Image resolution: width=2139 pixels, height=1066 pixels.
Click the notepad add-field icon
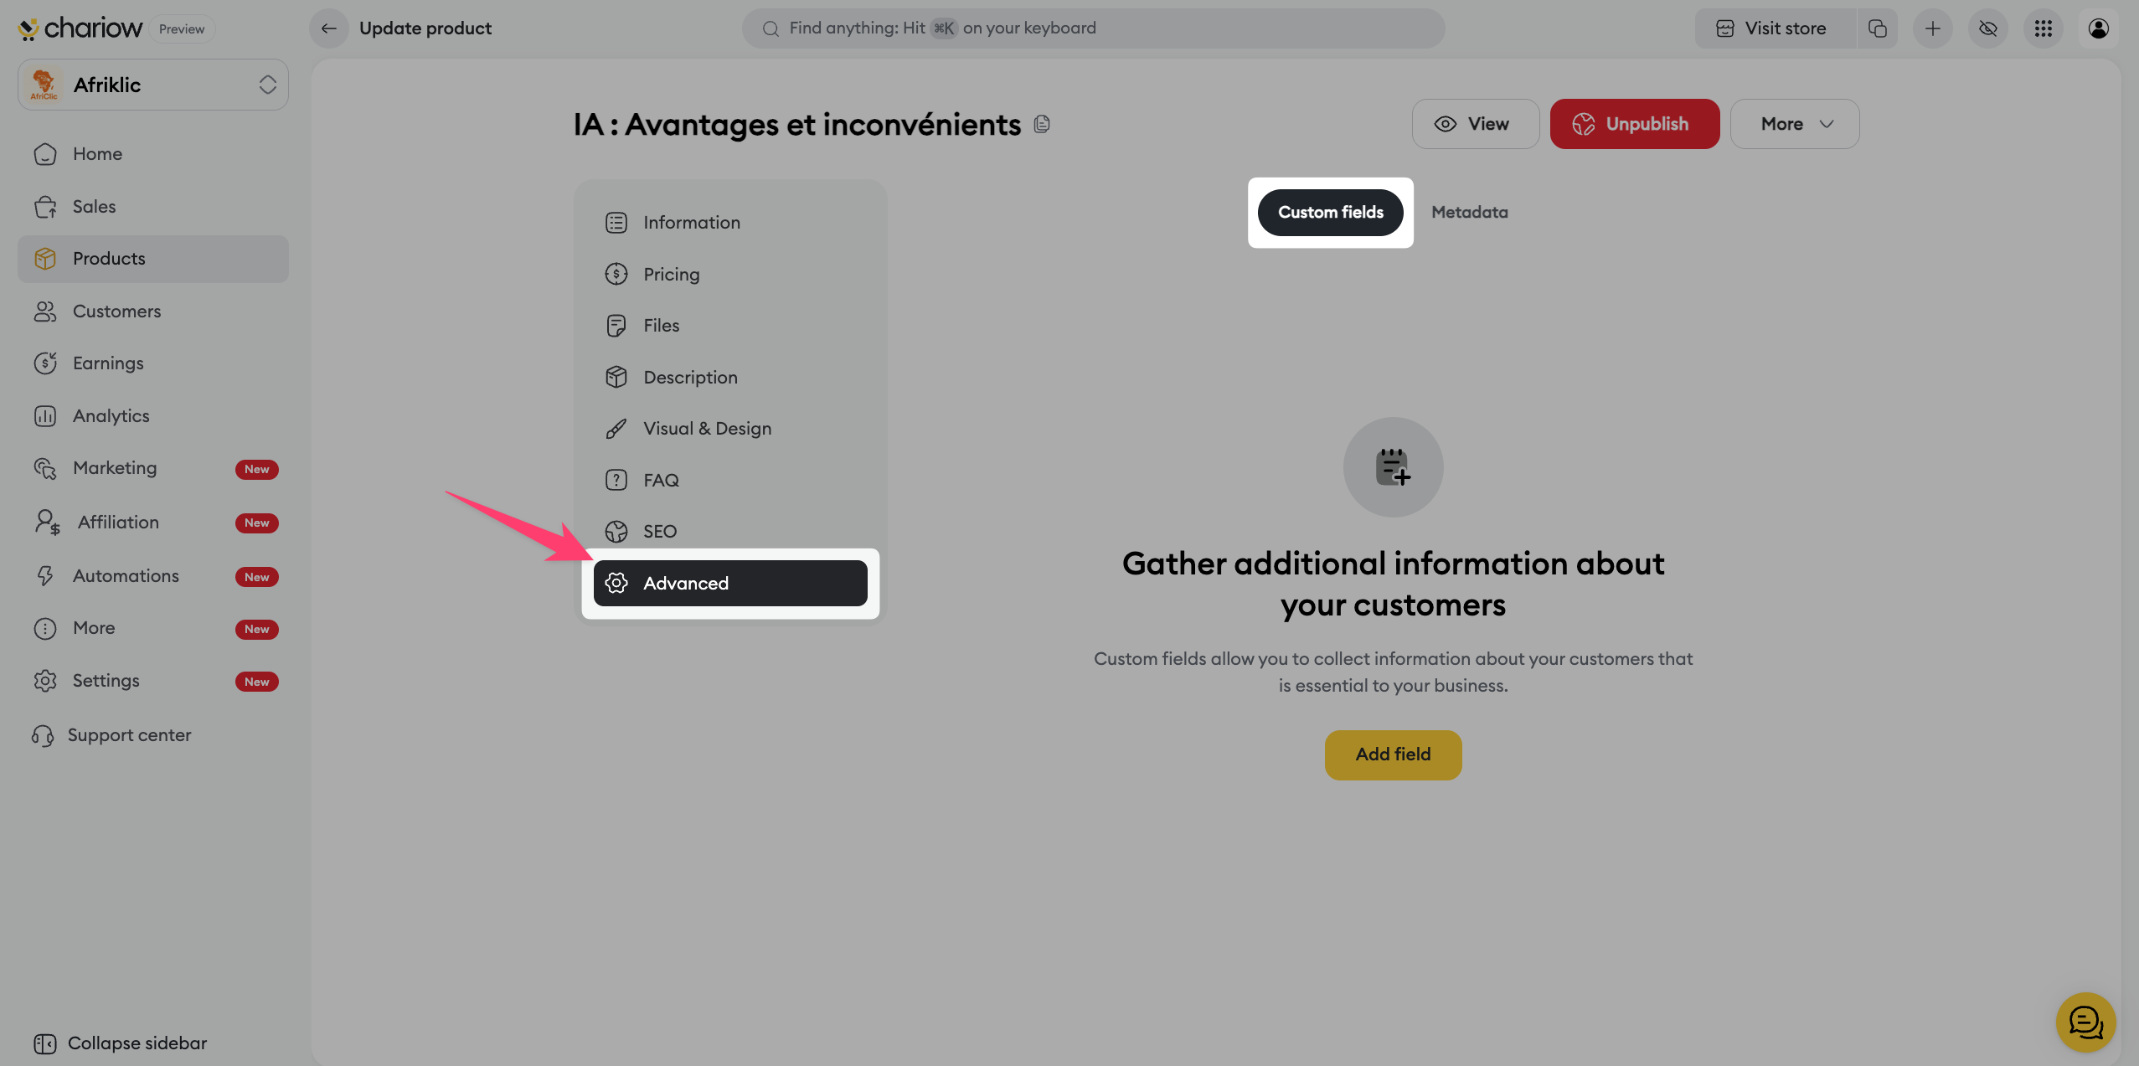(x=1393, y=466)
